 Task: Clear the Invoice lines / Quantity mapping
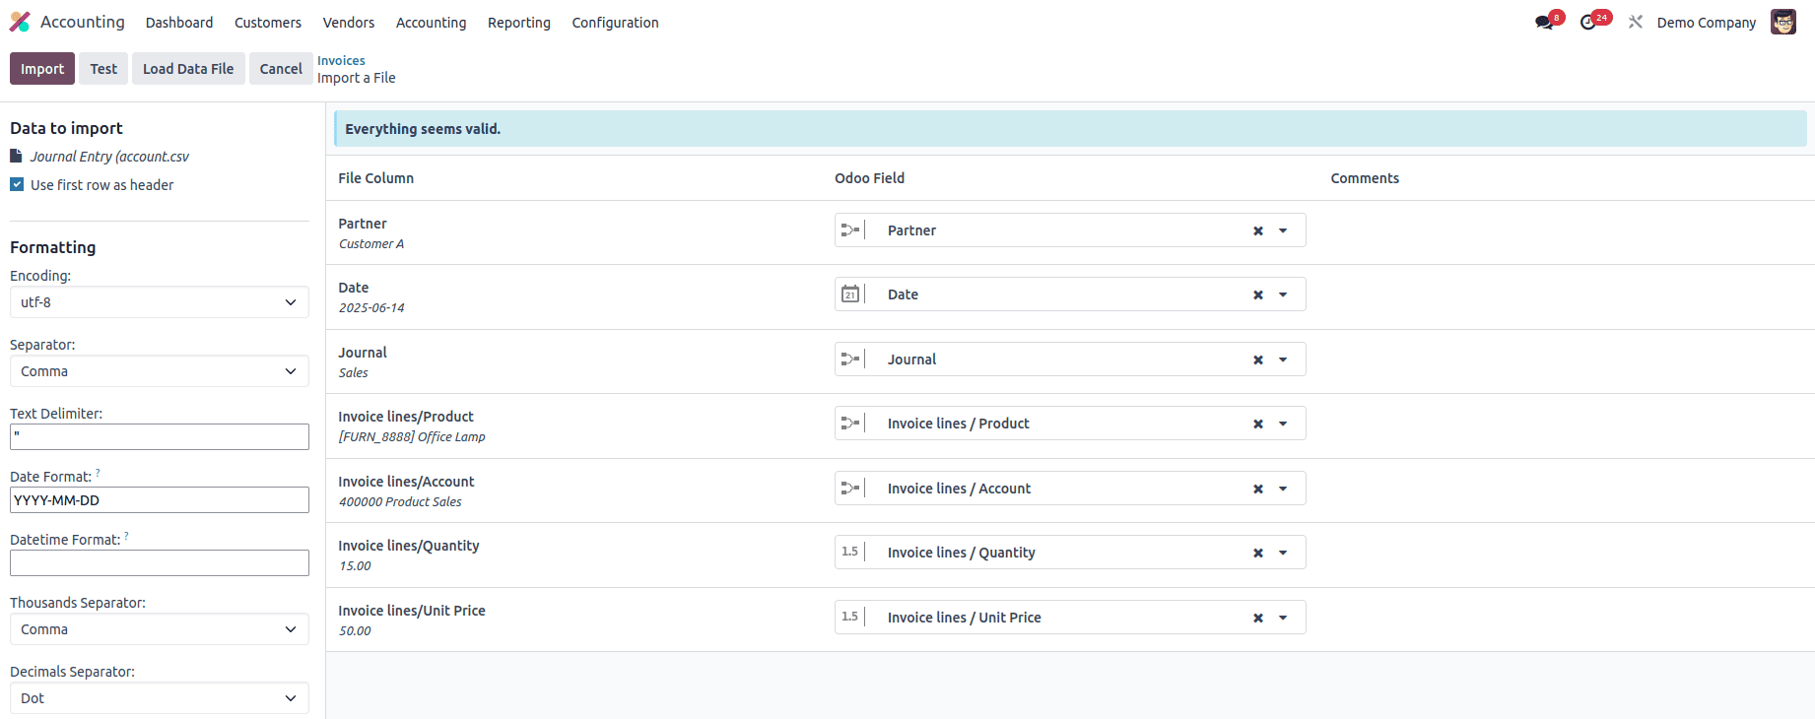point(1258,553)
